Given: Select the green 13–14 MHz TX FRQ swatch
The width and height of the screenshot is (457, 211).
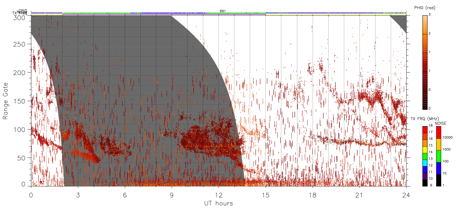Looking at the screenshot, I should tap(425, 156).
